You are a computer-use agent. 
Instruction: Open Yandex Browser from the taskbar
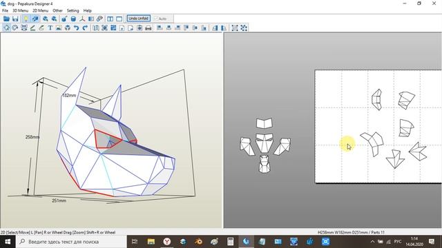(x=167, y=242)
